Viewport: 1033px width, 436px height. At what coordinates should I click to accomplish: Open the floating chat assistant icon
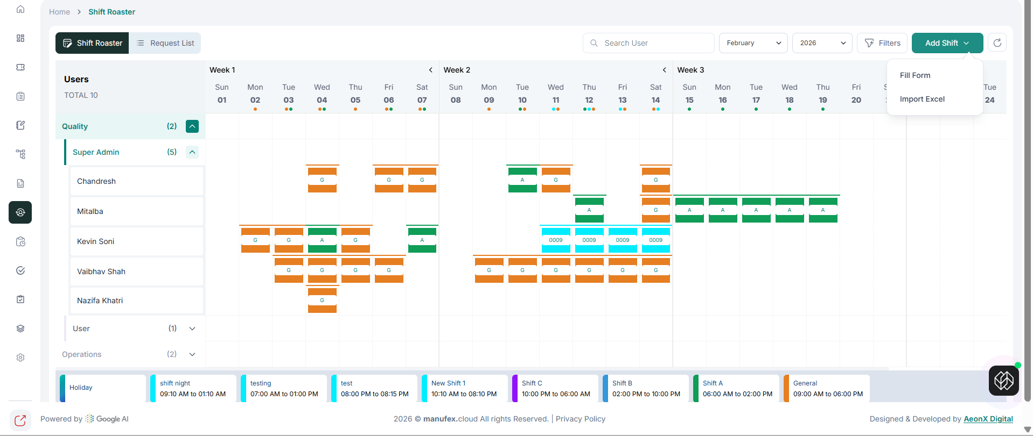click(x=1003, y=381)
